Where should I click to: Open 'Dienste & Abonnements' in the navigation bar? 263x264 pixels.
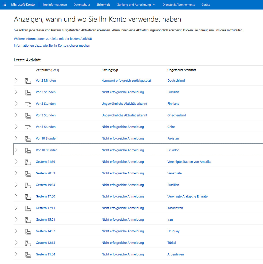pyautogui.click(x=178, y=5)
